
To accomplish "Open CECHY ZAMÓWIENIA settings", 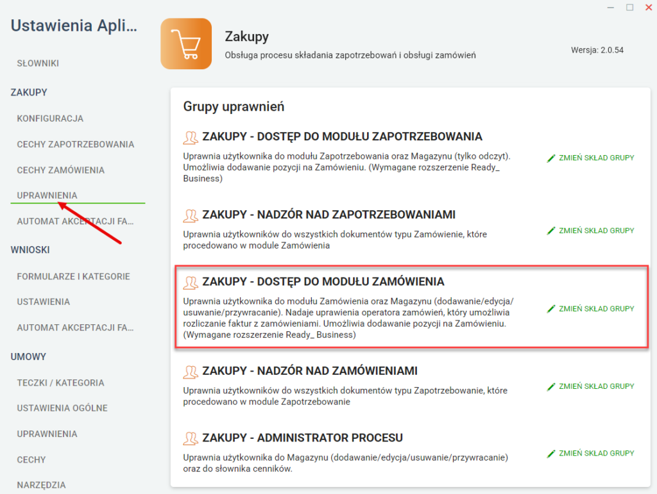I will 60,170.
